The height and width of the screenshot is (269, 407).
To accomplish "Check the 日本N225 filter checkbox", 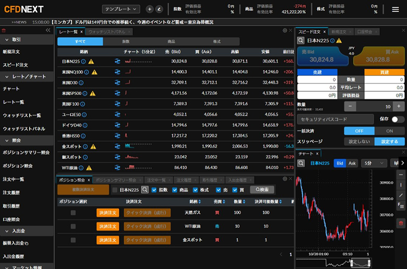I will 115,190.
